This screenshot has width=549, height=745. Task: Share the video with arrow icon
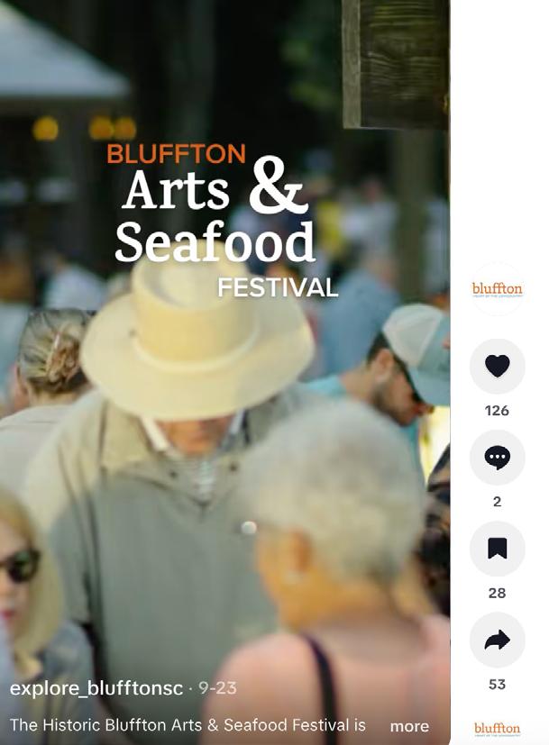(498, 640)
